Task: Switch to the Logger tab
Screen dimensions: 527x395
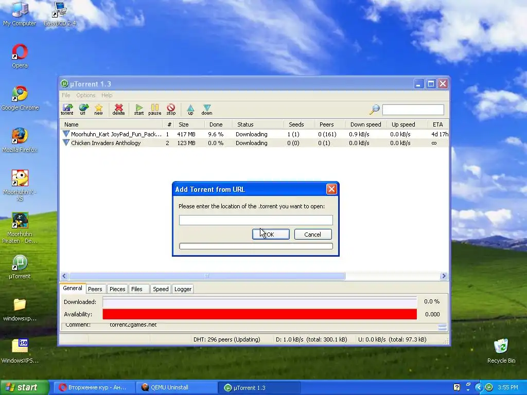Action: coord(183,289)
